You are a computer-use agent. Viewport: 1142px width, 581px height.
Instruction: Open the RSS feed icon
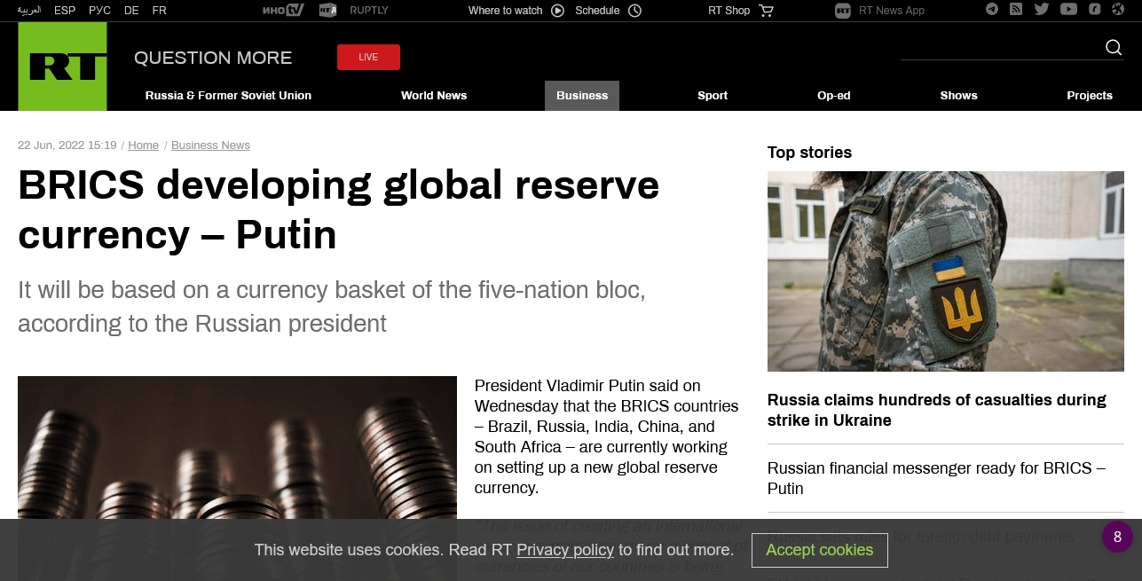pos(1016,10)
